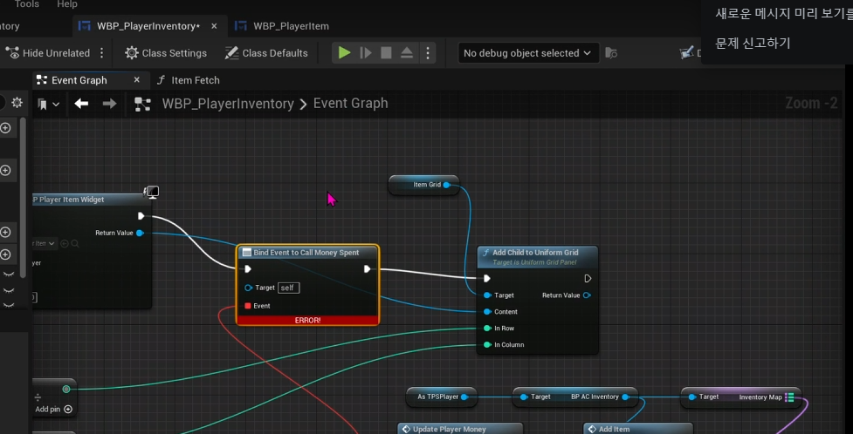This screenshot has height=434, width=853.
Task: Open the play mode options three-dot menu
Action: click(x=428, y=53)
